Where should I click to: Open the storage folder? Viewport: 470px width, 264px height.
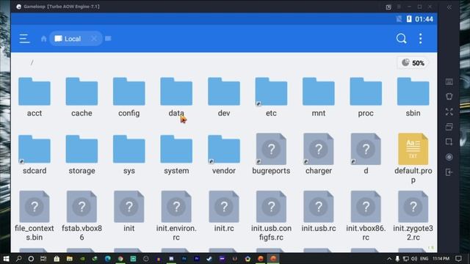pos(82,155)
